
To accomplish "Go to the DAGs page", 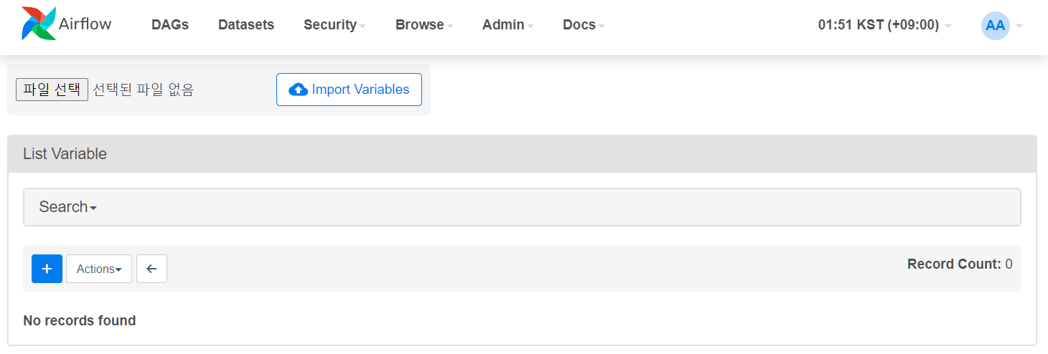I will (x=170, y=25).
